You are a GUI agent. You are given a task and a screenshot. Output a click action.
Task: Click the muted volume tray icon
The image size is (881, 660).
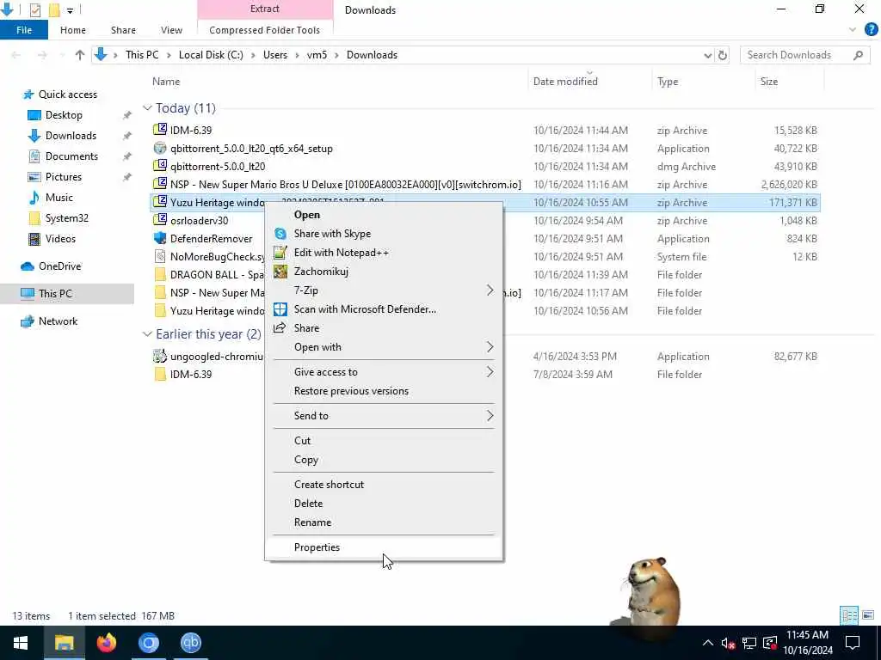click(728, 643)
